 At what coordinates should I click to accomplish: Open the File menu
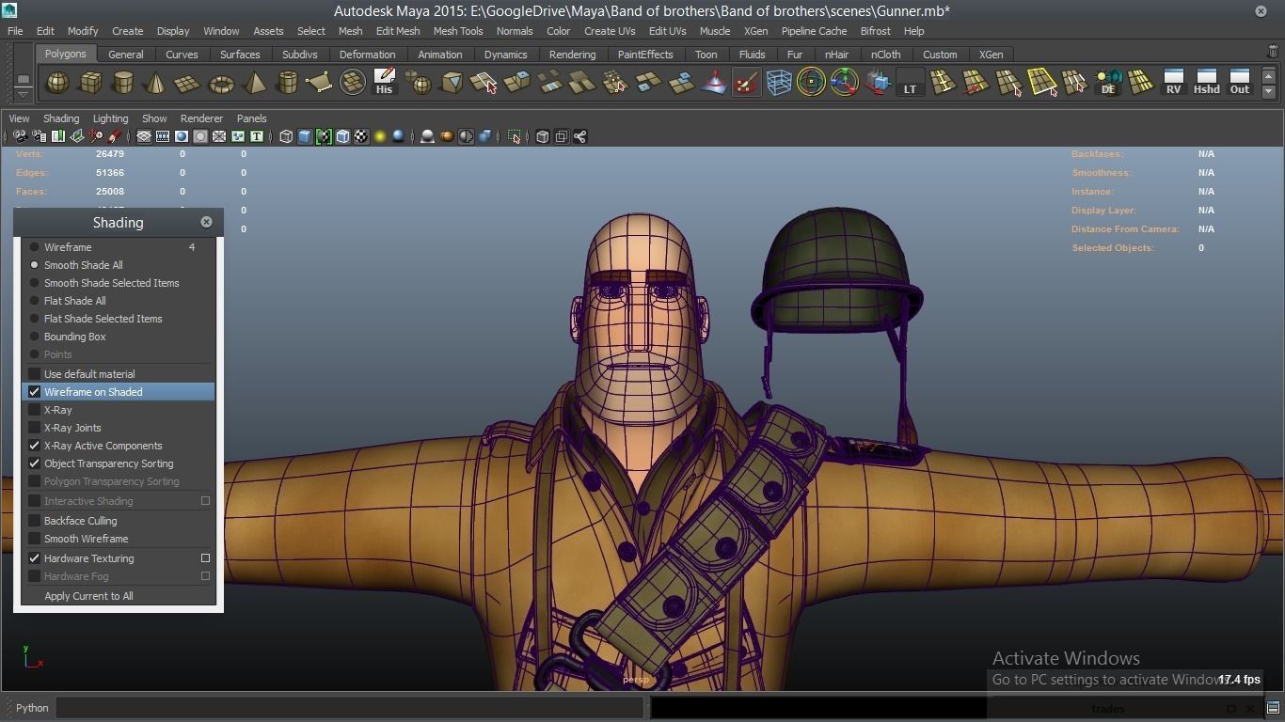tap(15, 31)
